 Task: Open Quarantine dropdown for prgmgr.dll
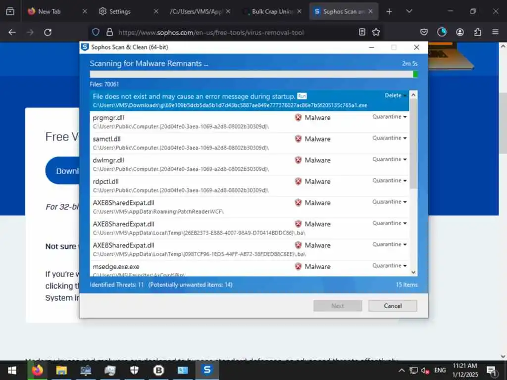tap(389, 117)
